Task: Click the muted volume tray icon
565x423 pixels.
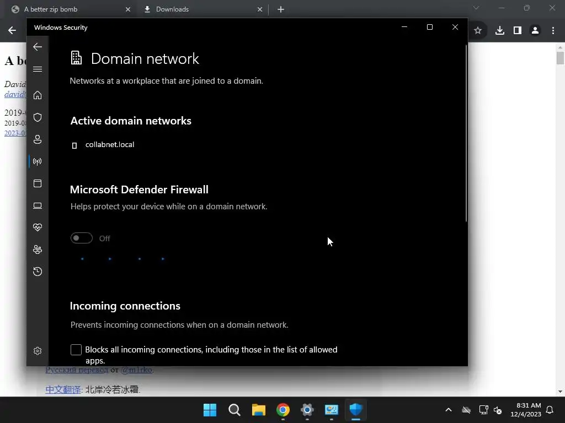Action: 498,410
